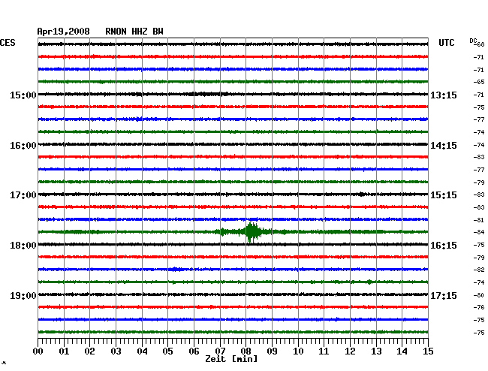Click the 15:15 UTC time label
The height and width of the screenshot is (371, 488).
[444, 195]
